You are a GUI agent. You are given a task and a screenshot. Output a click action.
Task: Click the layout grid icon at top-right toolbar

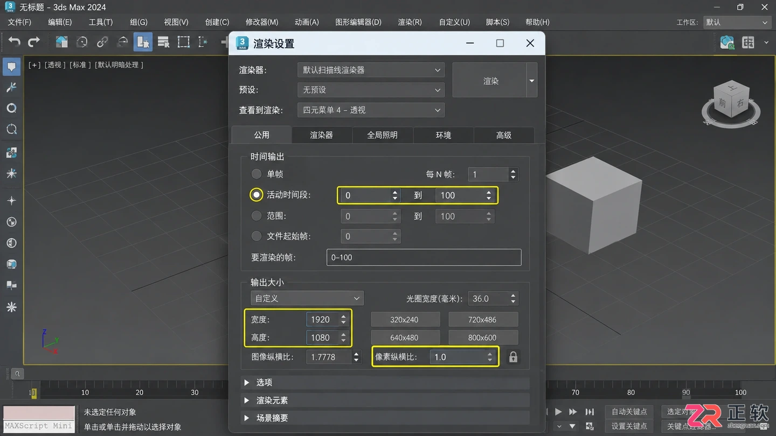748,43
